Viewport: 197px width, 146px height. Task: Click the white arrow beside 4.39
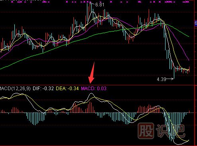point(170,79)
